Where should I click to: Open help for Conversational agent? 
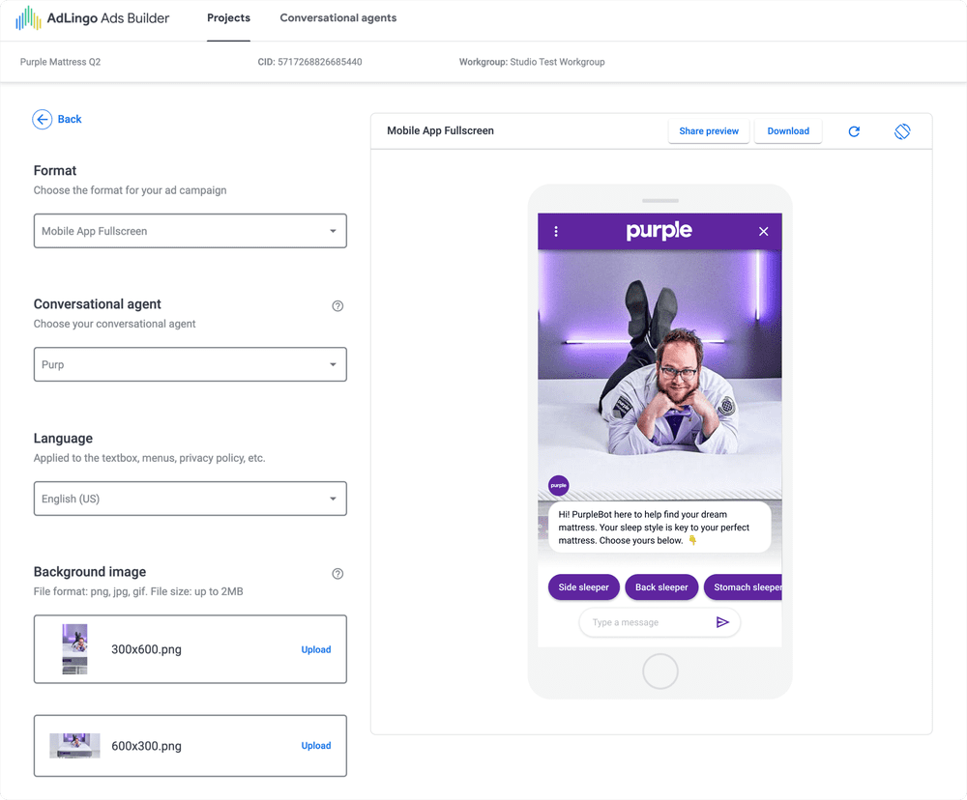[x=337, y=305]
